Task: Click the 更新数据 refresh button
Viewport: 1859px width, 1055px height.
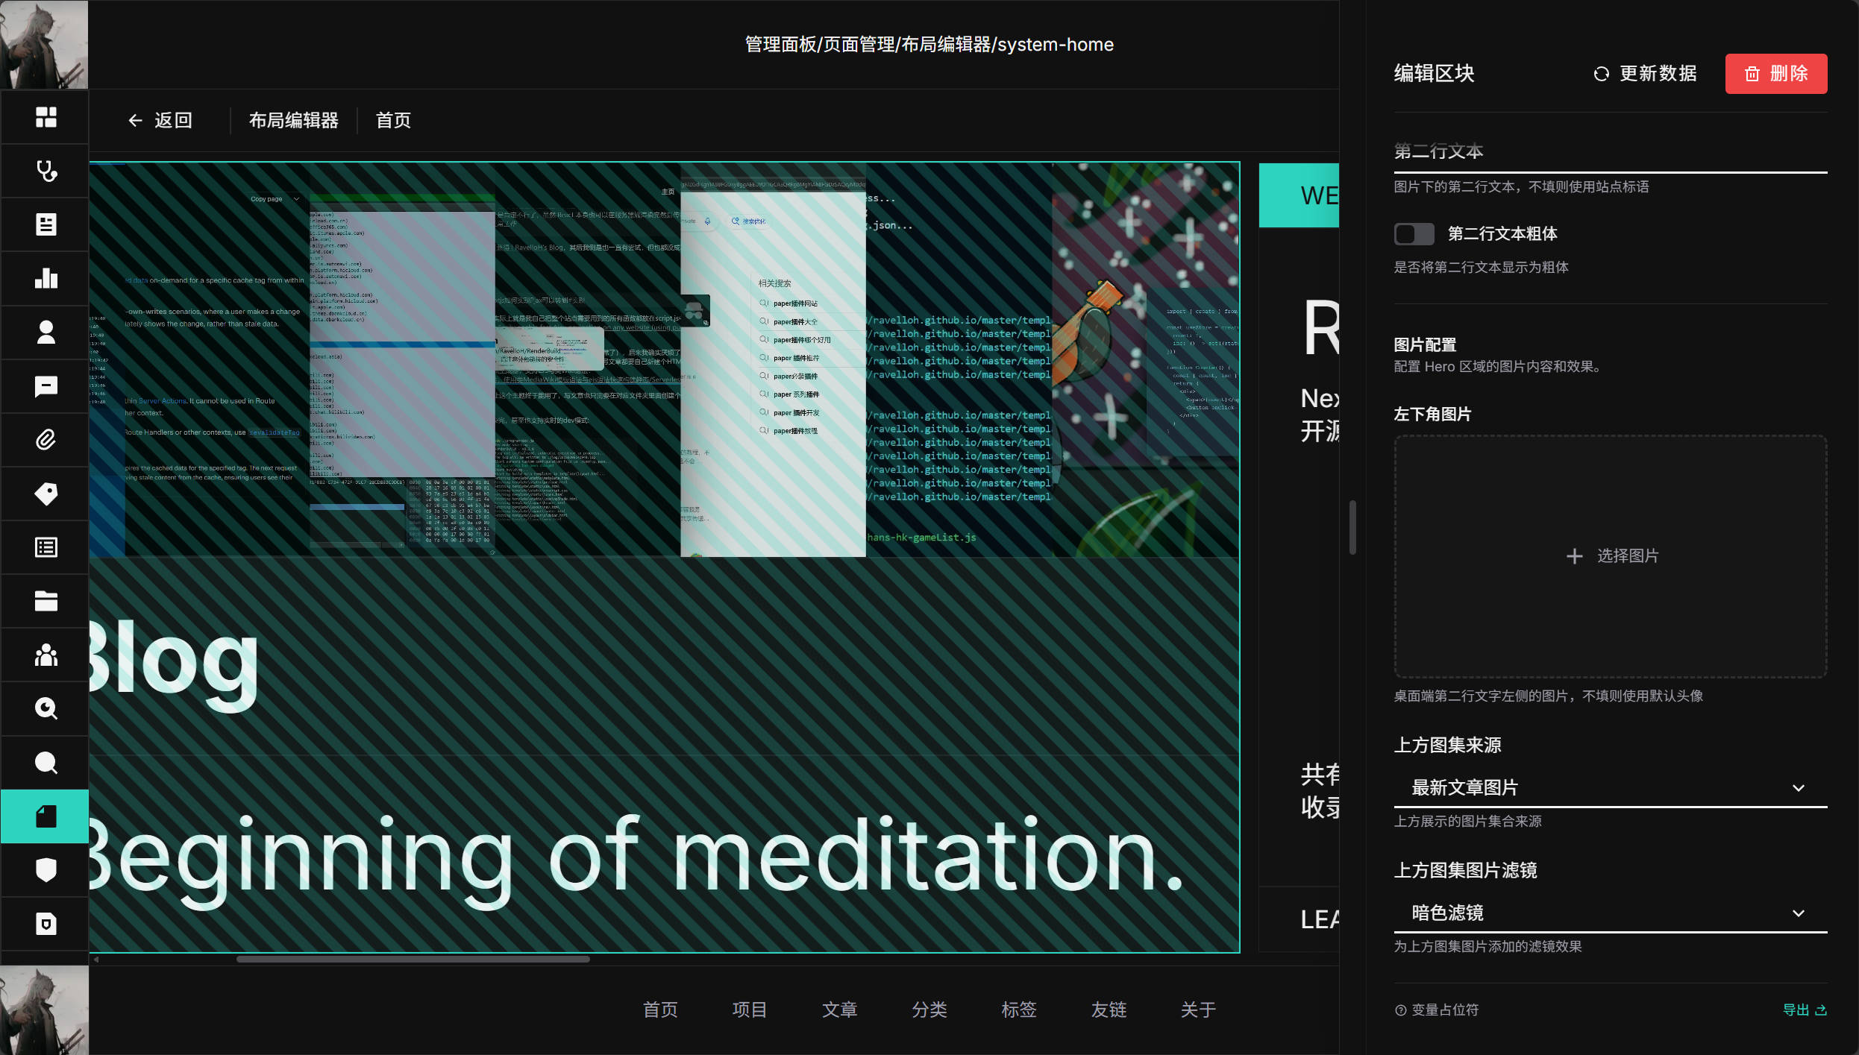Action: tap(1645, 74)
